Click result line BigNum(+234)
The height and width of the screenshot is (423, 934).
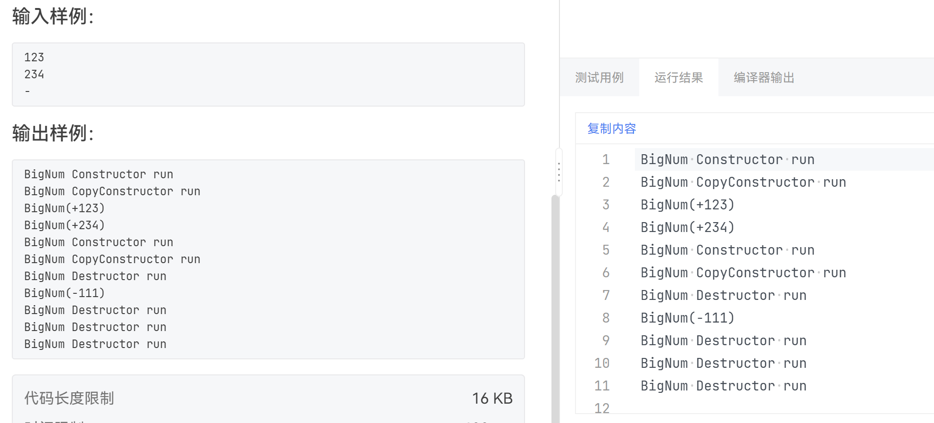click(687, 227)
